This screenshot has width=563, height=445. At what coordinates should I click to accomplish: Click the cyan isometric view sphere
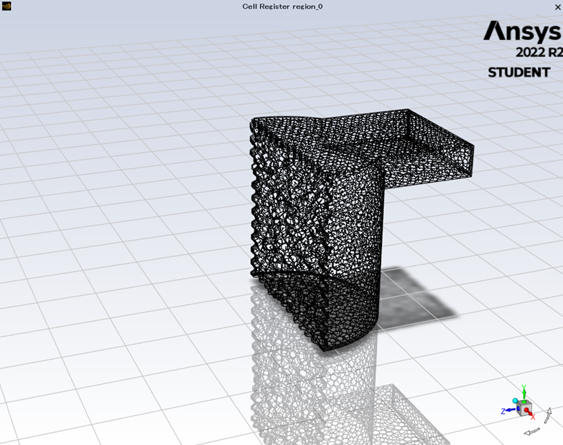coord(516,401)
